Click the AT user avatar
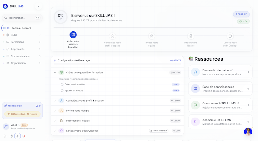This screenshot has height=141, width=258. click(6, 127)
